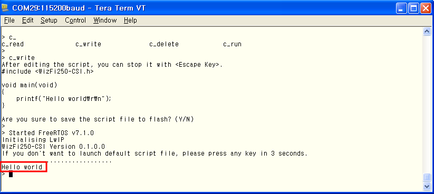The width and height of the screenshot is (434, 194).
Task: Click the empty vertical scrollbar track
Action: coord(427,104)
